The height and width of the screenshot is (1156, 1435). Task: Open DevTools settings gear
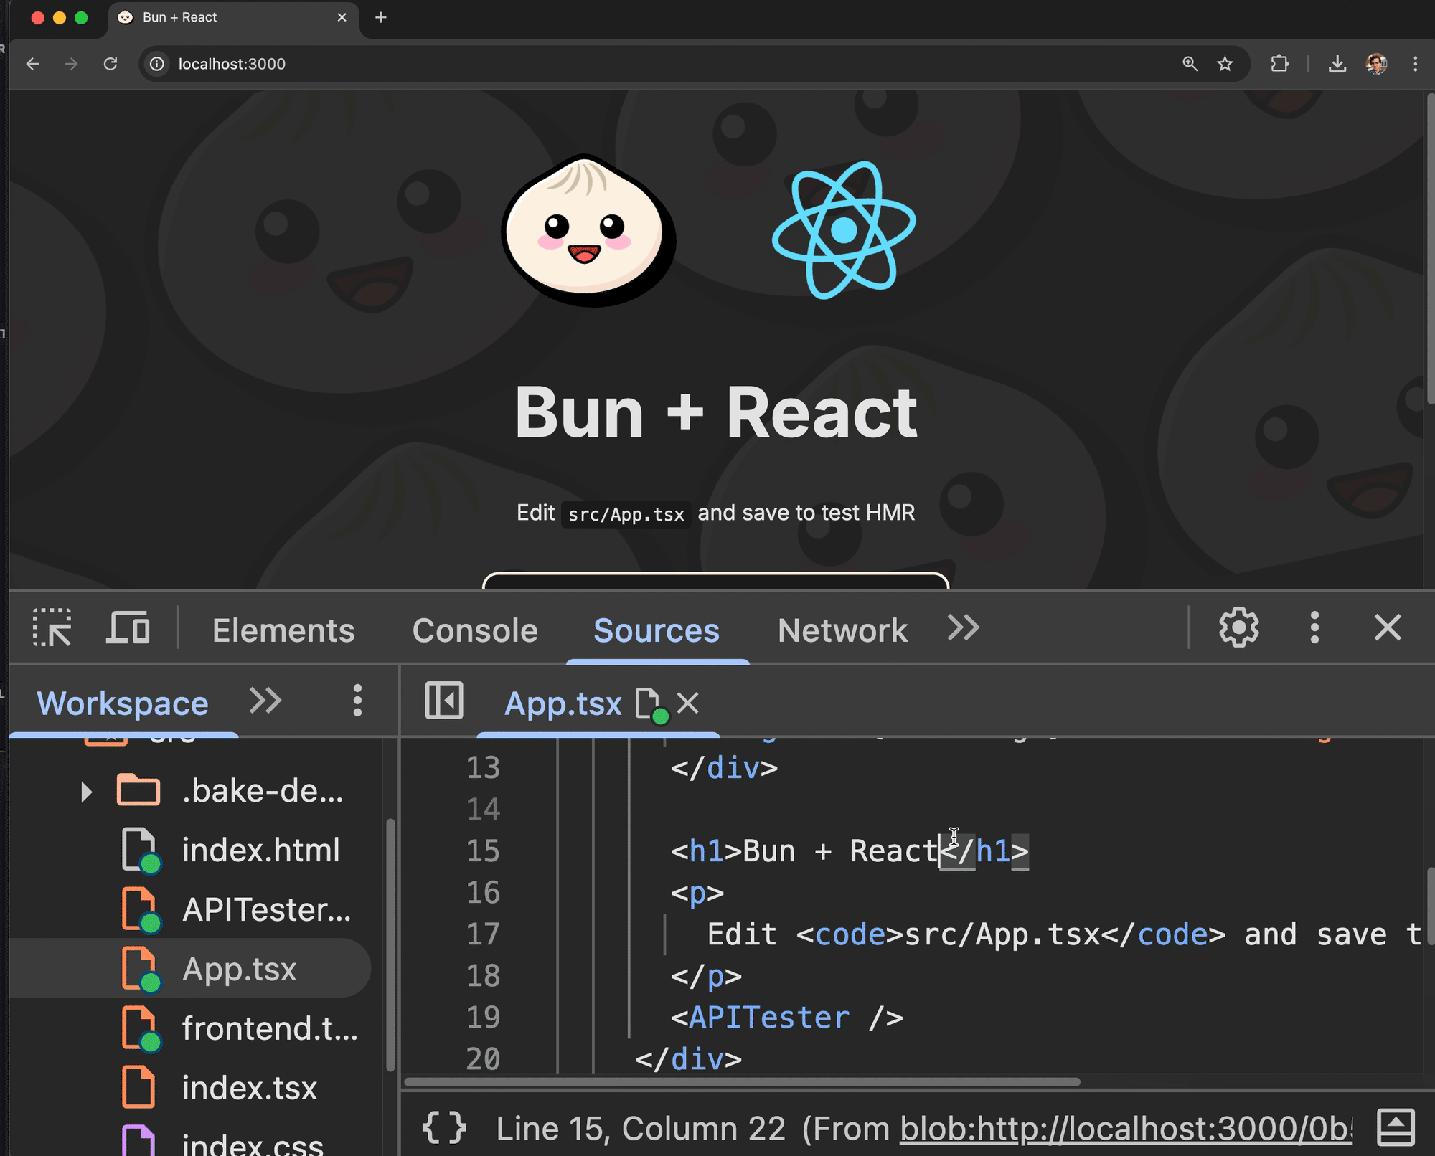[x=1238, y=628]
